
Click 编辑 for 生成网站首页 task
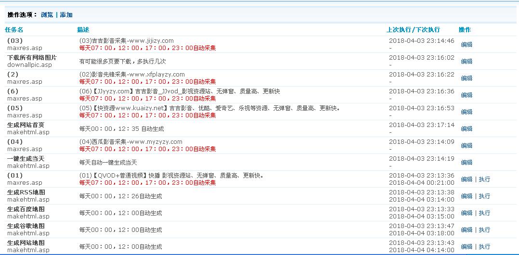(467, 129)
